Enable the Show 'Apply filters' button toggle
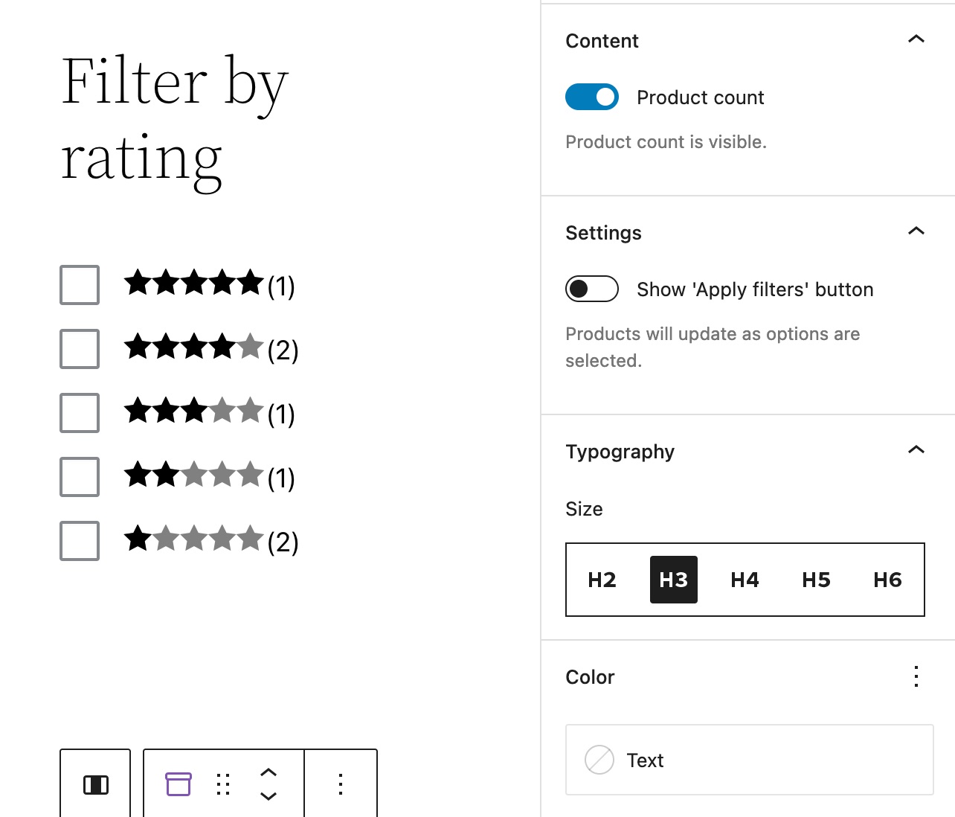This screenshot has height=817, width=955. point(591,289)
